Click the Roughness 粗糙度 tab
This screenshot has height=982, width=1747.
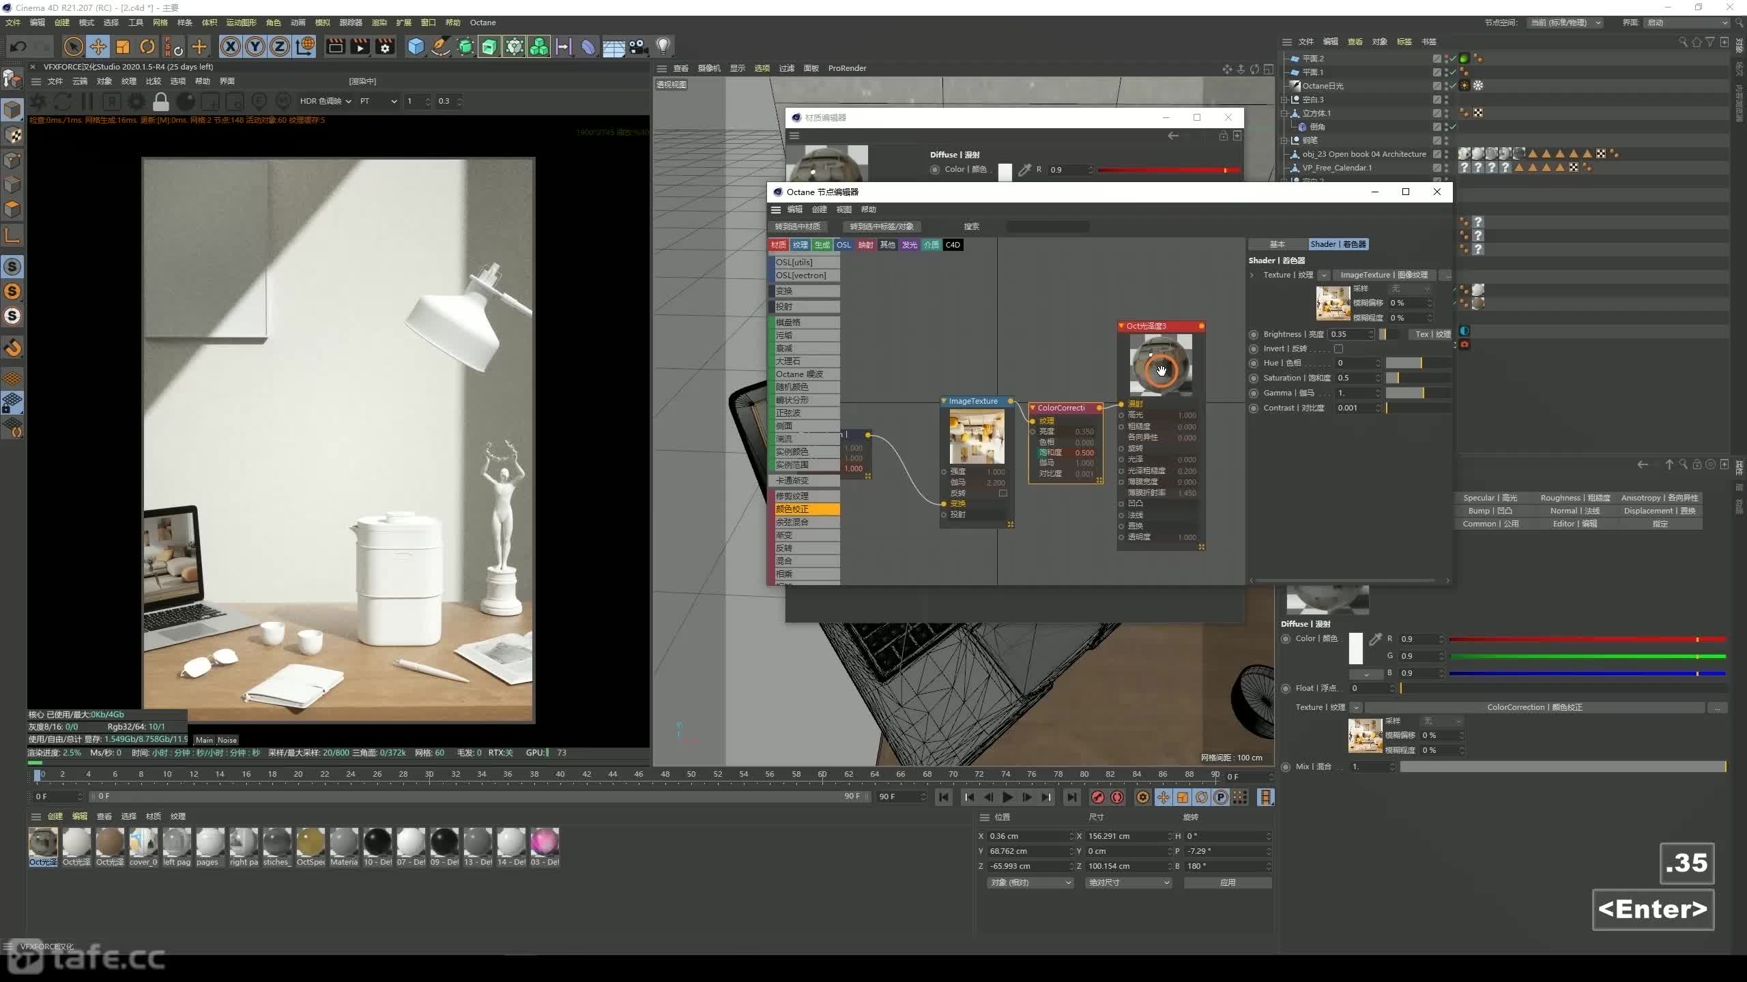pyautogui.click(x=1575, y=498)
